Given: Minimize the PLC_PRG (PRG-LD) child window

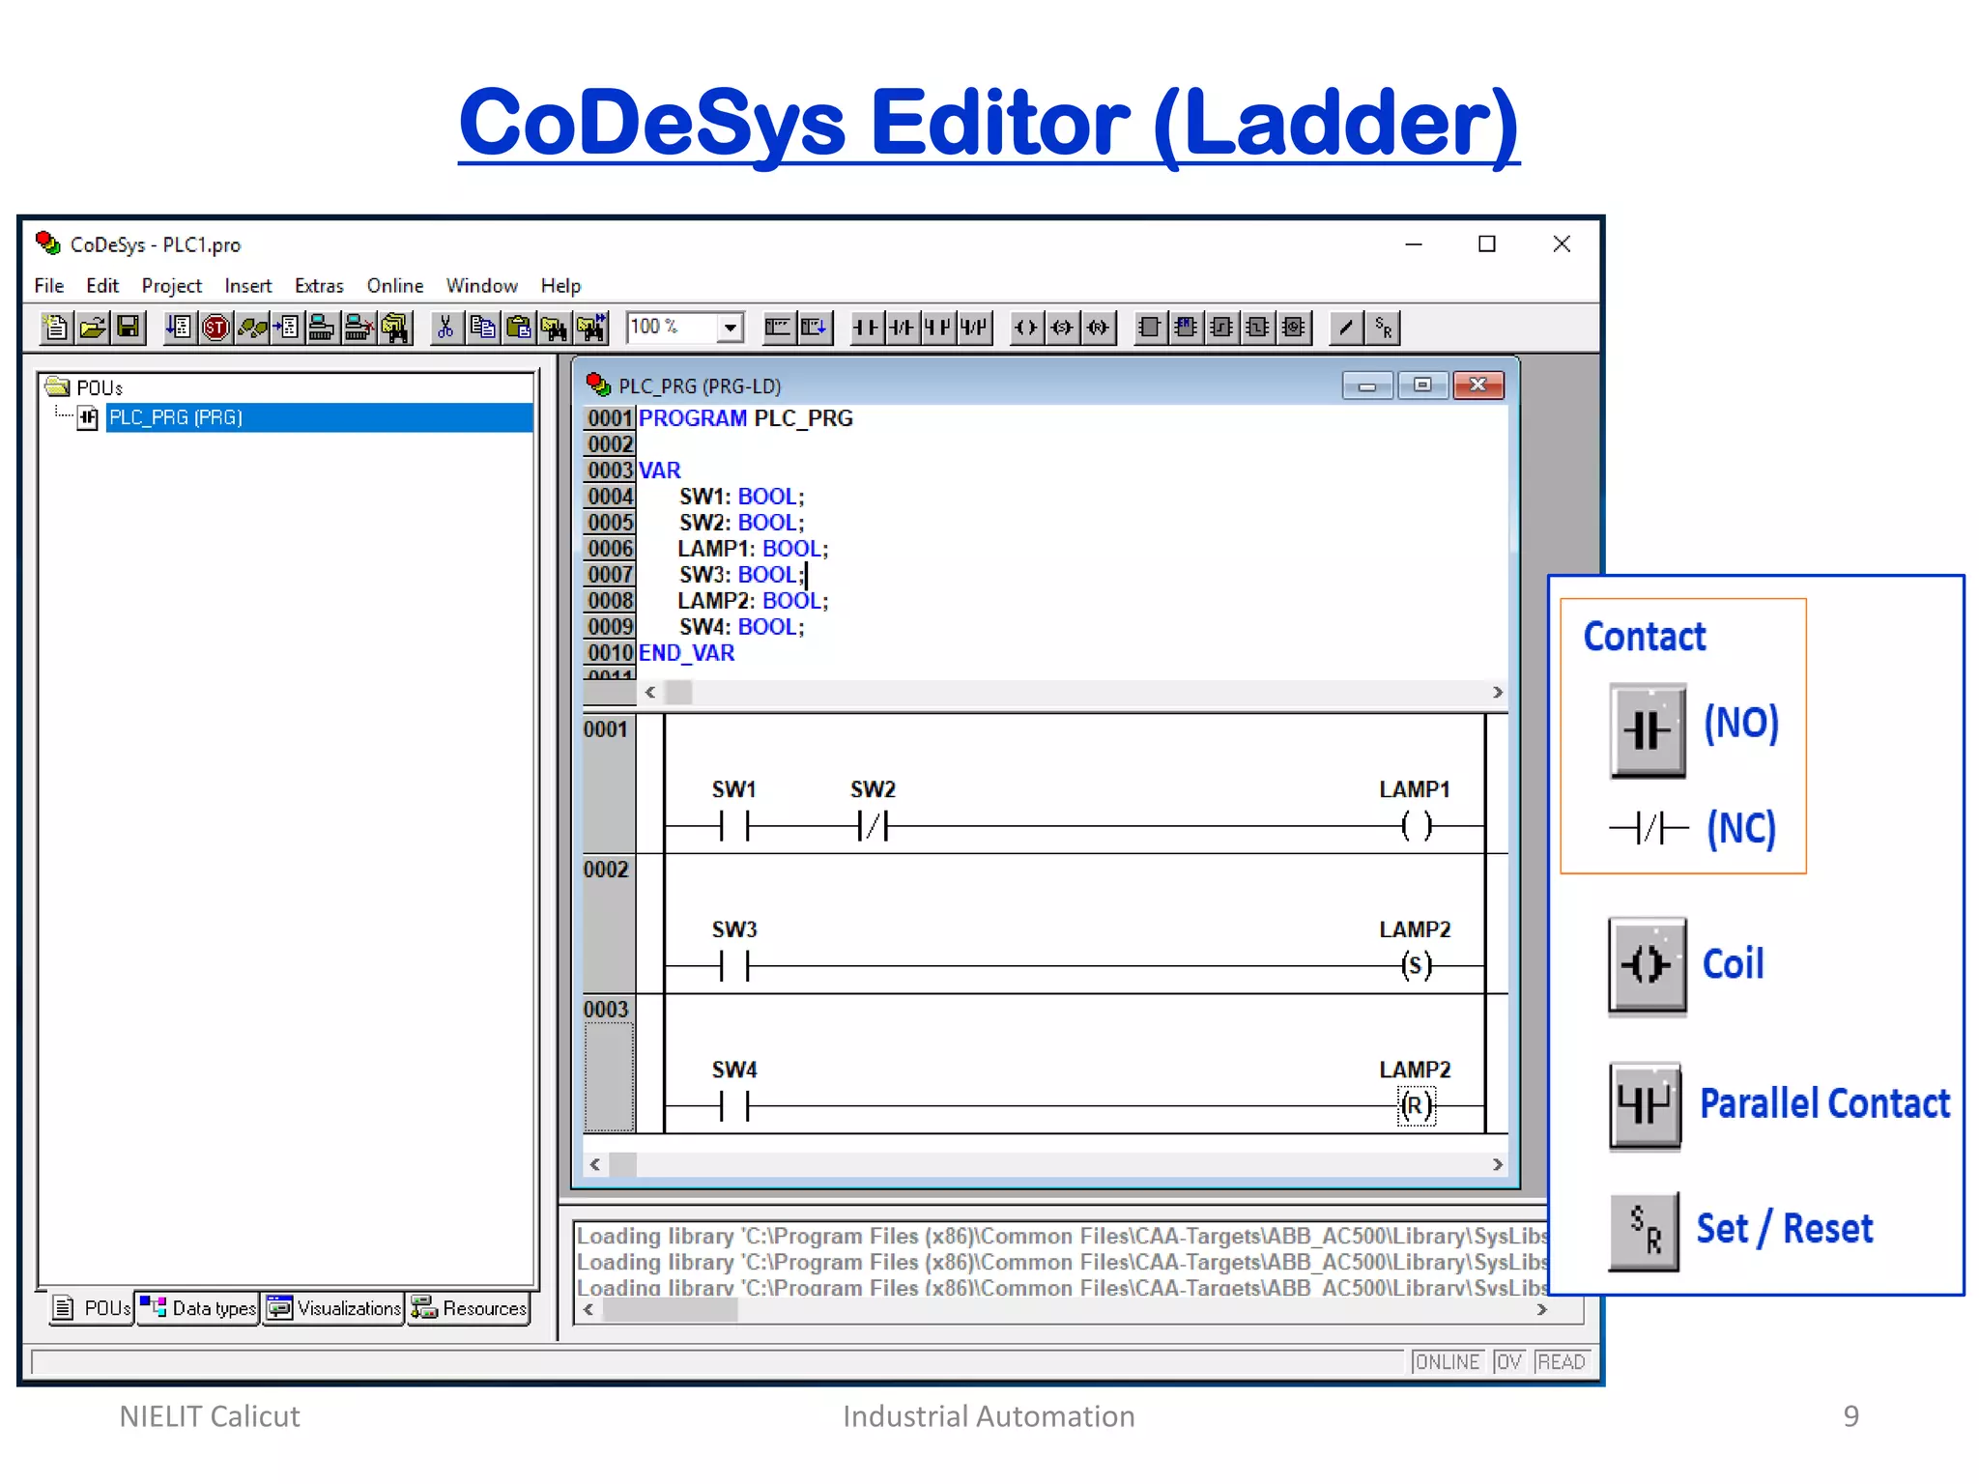Looking at the screenshot, I should (x=1367, y=385).
